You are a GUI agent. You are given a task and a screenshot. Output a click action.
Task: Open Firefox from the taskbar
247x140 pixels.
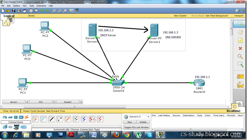116,135
